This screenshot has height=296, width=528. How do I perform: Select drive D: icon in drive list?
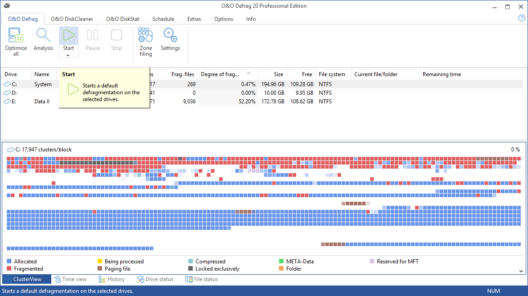pos(7,93)
